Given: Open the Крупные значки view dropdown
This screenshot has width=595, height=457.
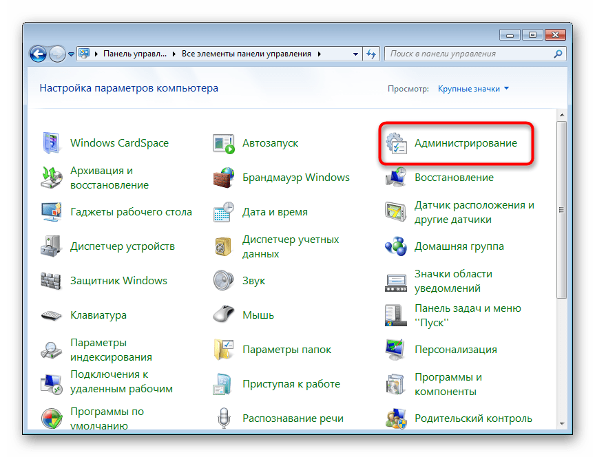Looking at the screenshot, I should (473, 89).
